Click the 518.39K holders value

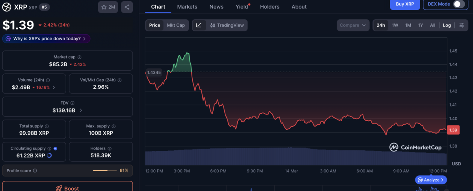click(101, 155)
